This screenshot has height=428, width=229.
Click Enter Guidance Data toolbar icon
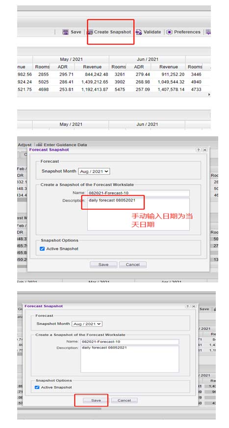coord(39,145)
